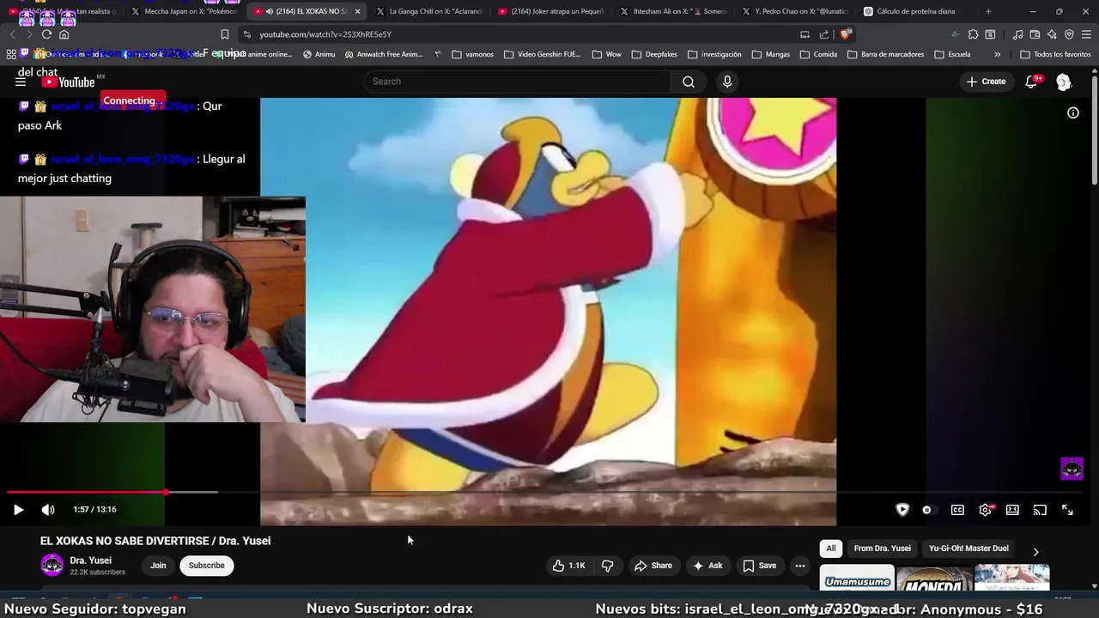Click the purple avatar overlay in the player
The image size is (1099, 618).
(1072, 469)
